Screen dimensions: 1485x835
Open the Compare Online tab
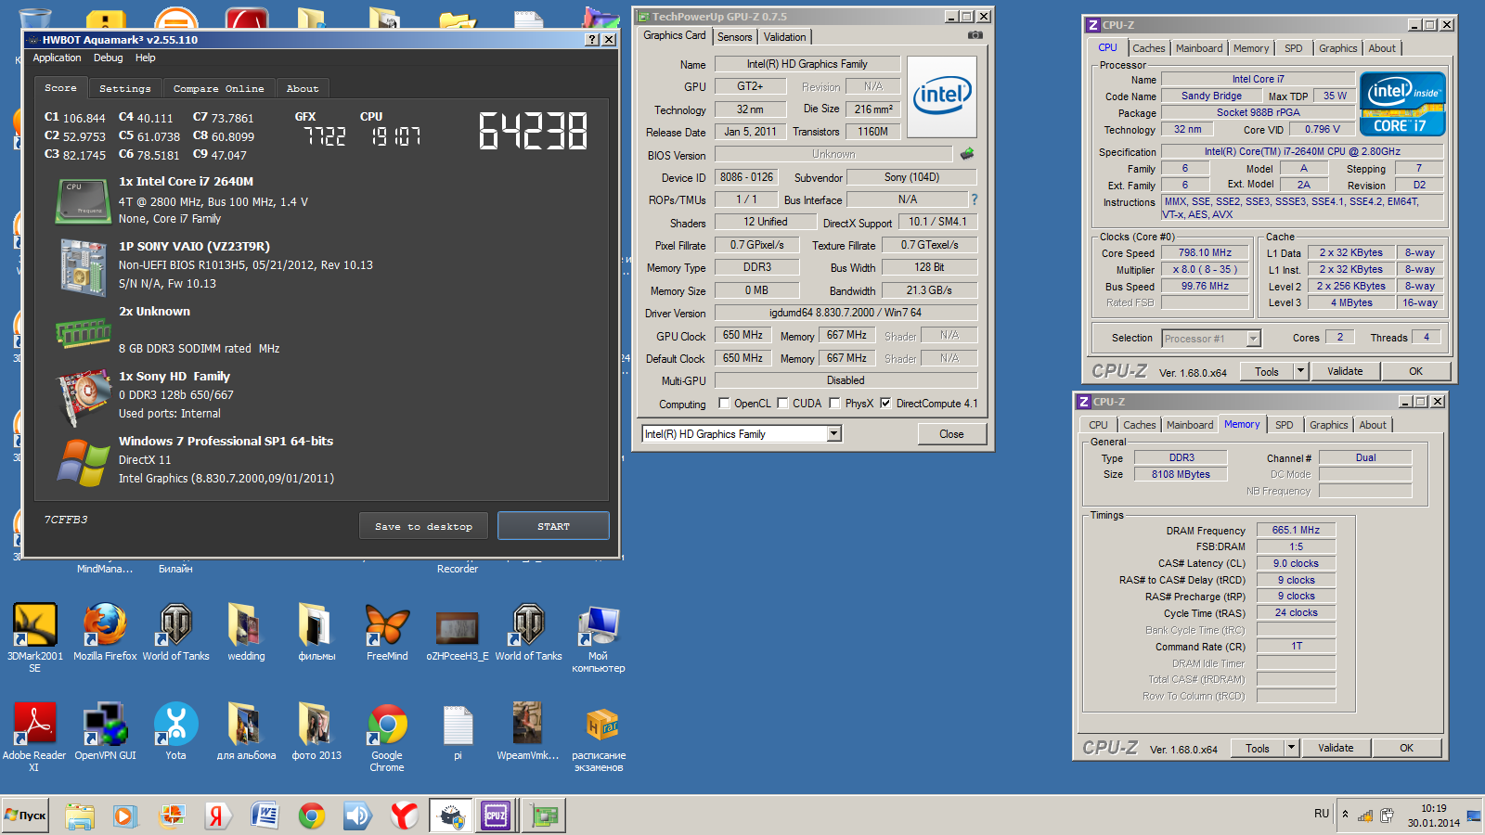(219, 89)
